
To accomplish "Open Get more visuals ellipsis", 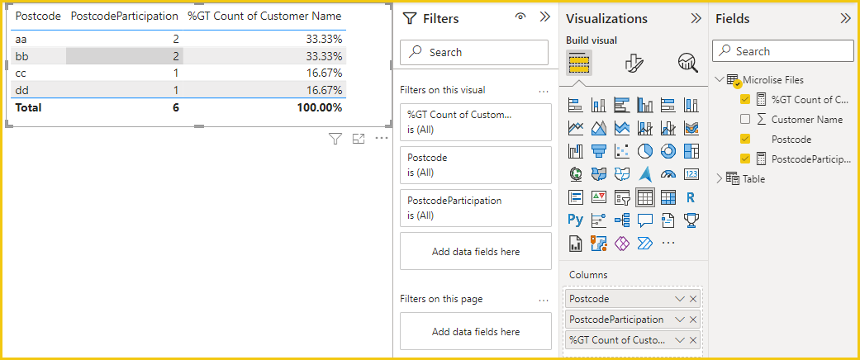I will click(x=668, y=243).
